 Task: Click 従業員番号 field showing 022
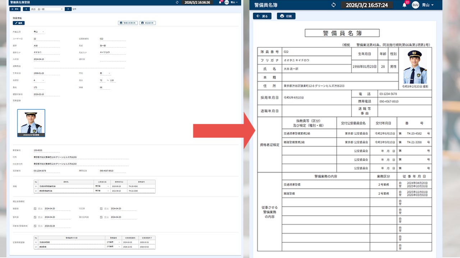[x=113, y=39]
